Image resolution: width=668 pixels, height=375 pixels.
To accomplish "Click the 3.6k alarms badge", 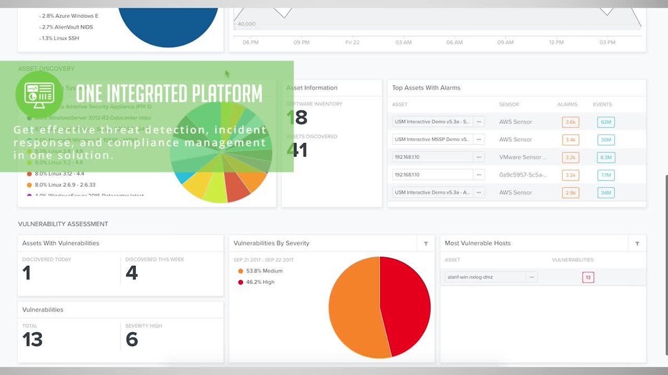I will coord(570,122).
